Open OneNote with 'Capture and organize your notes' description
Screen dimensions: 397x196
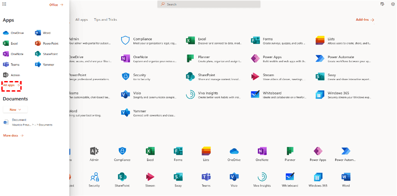(x=149, y=59)
